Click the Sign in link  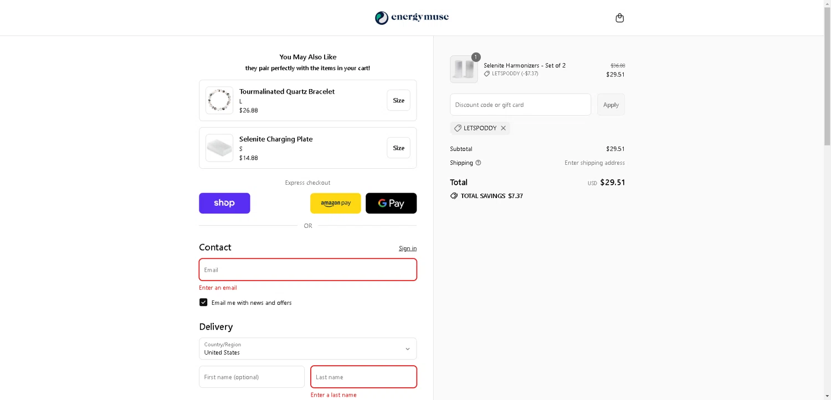tap(407, 248)
